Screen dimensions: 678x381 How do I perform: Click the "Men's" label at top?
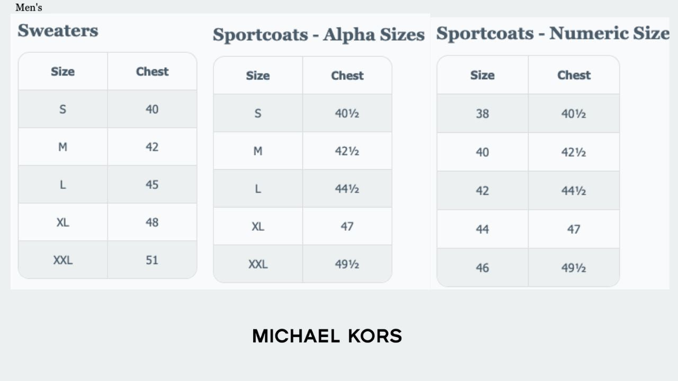coord(29,7)
